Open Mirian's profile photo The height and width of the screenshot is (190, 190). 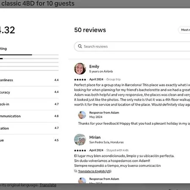click(x=80, y=139)
